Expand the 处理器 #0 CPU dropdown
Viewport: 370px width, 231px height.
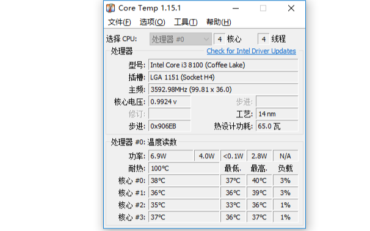pos(181,39)
